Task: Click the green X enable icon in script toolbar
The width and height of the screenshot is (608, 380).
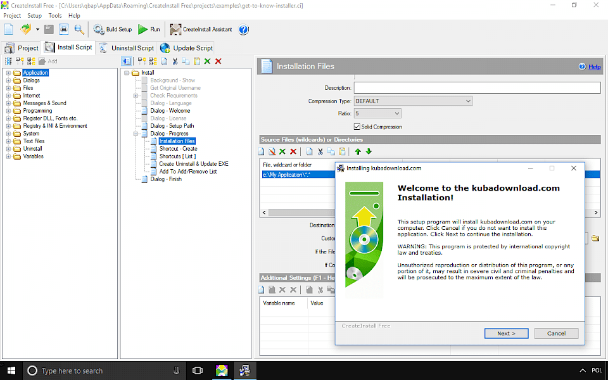Action: (x=208, y=61)
